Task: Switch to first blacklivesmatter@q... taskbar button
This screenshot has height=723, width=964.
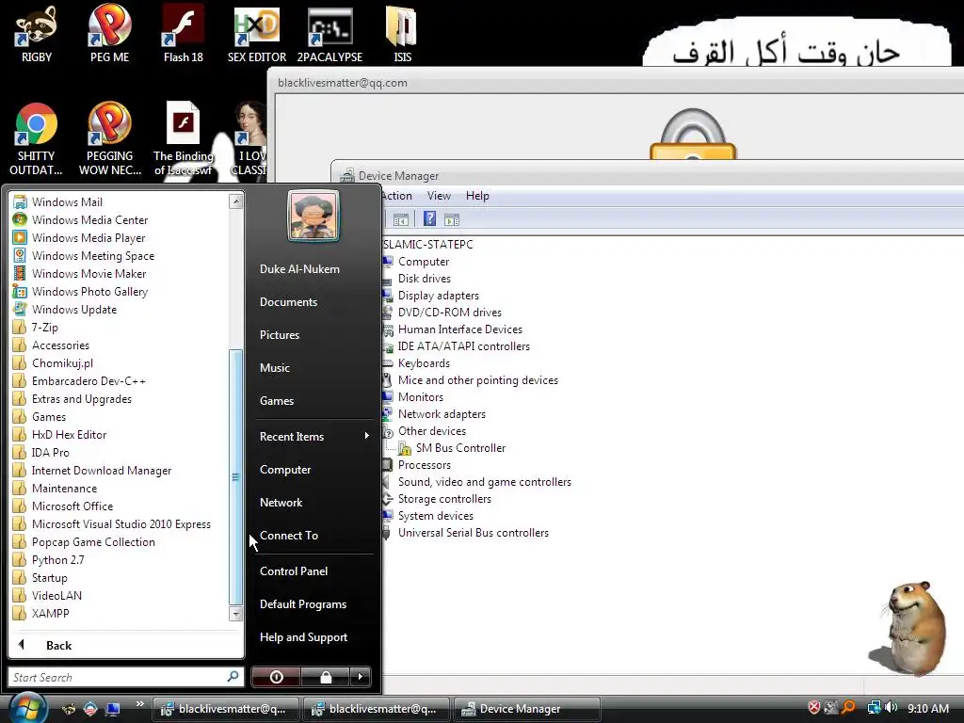Action: (x=226, y=709)
